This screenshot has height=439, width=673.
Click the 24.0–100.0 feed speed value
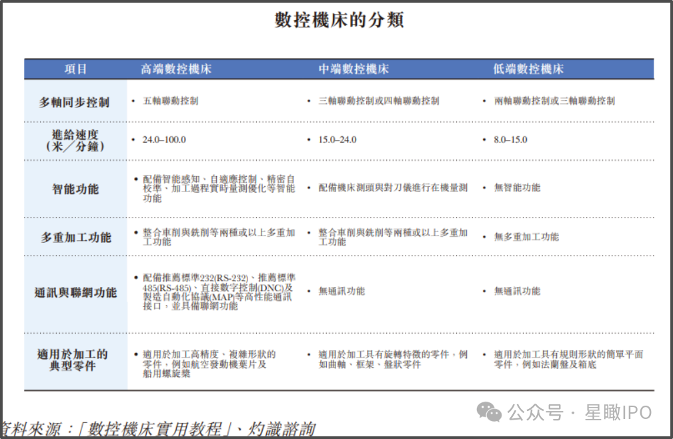[x=164, y=139]
